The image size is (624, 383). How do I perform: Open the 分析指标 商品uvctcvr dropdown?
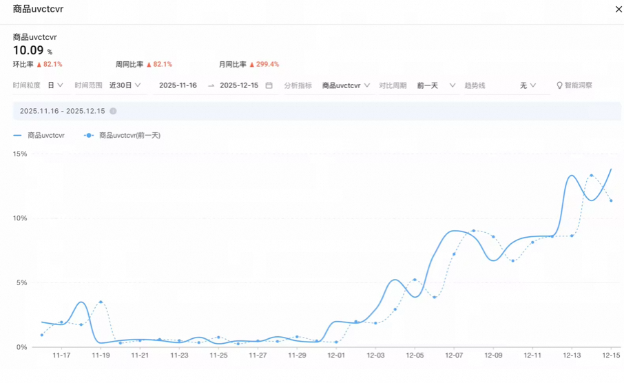(346, 85)
